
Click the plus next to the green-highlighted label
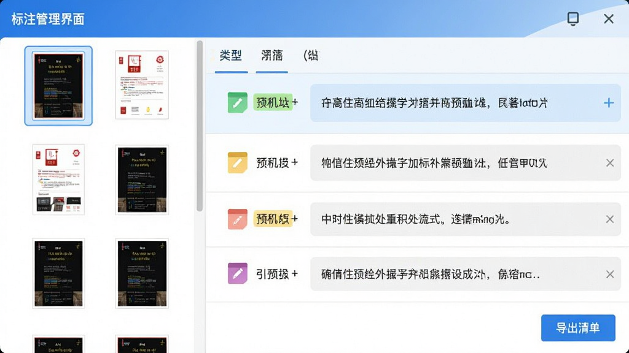click(295, 102)
